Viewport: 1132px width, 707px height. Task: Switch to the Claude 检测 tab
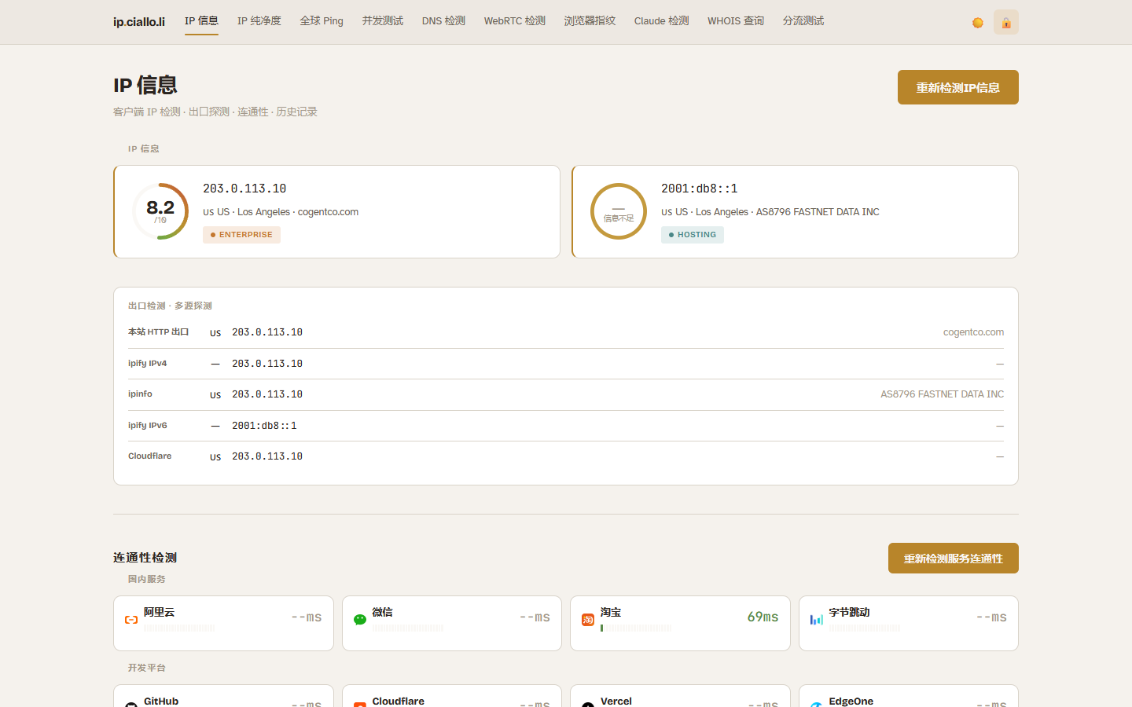(662, 21)
